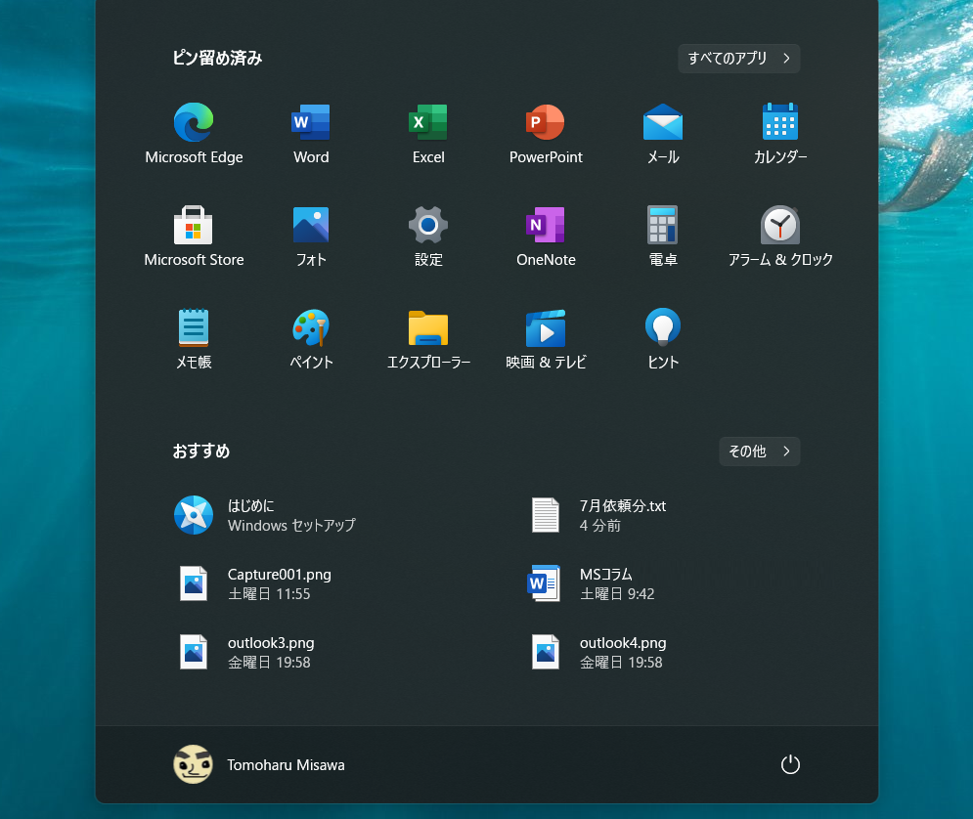
Task: Click the power button icon
Action: click(x=790, y=764)
